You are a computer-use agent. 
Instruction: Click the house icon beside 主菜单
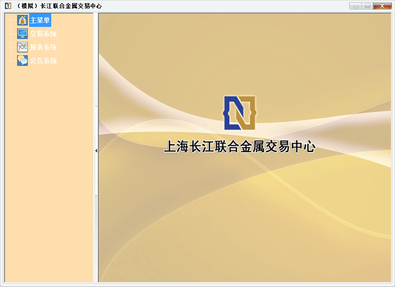point(22,20)
